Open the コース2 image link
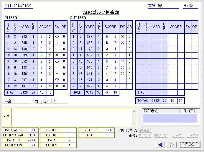 pos(192,136)
